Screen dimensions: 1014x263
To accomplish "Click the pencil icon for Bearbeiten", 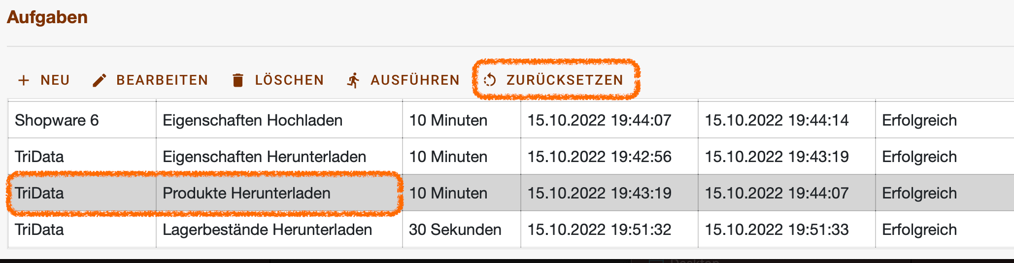I will (x=99, y=80).
